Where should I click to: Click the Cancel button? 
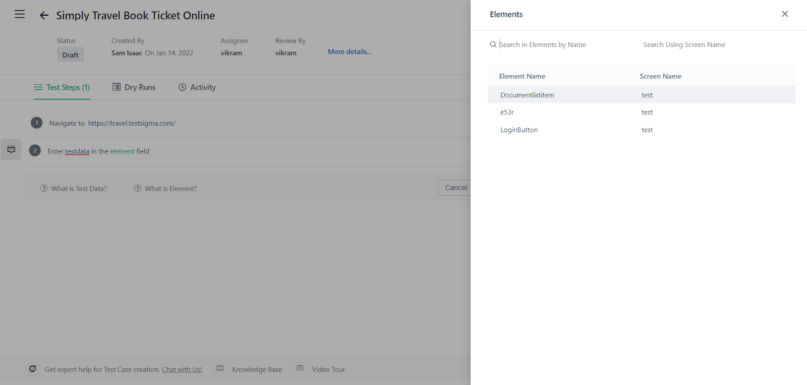(x=455, y=188)
